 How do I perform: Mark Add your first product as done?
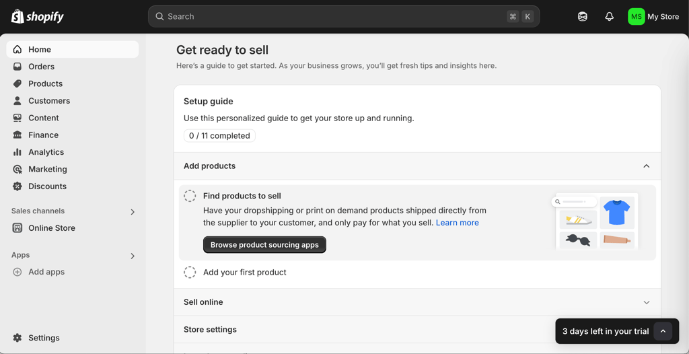[190, 272]
